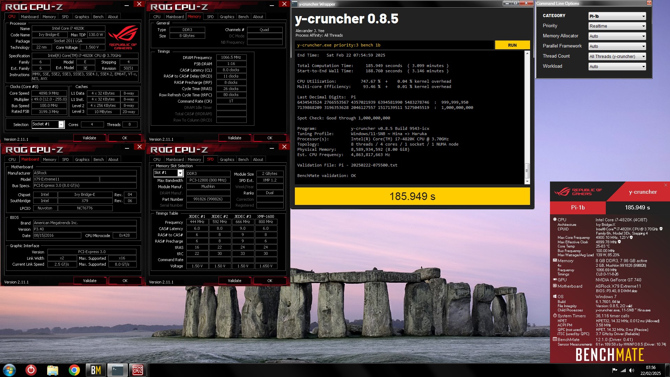Screen dimensions: 670x377
Task: Switch to Bench tab in the CPU window
Action: 98,17
